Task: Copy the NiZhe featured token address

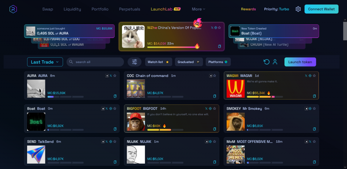Action: pos(220,46)
